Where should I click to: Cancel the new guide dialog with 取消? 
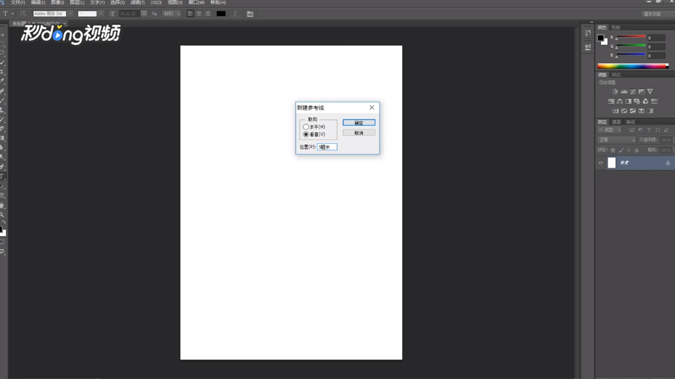(359, 133)
